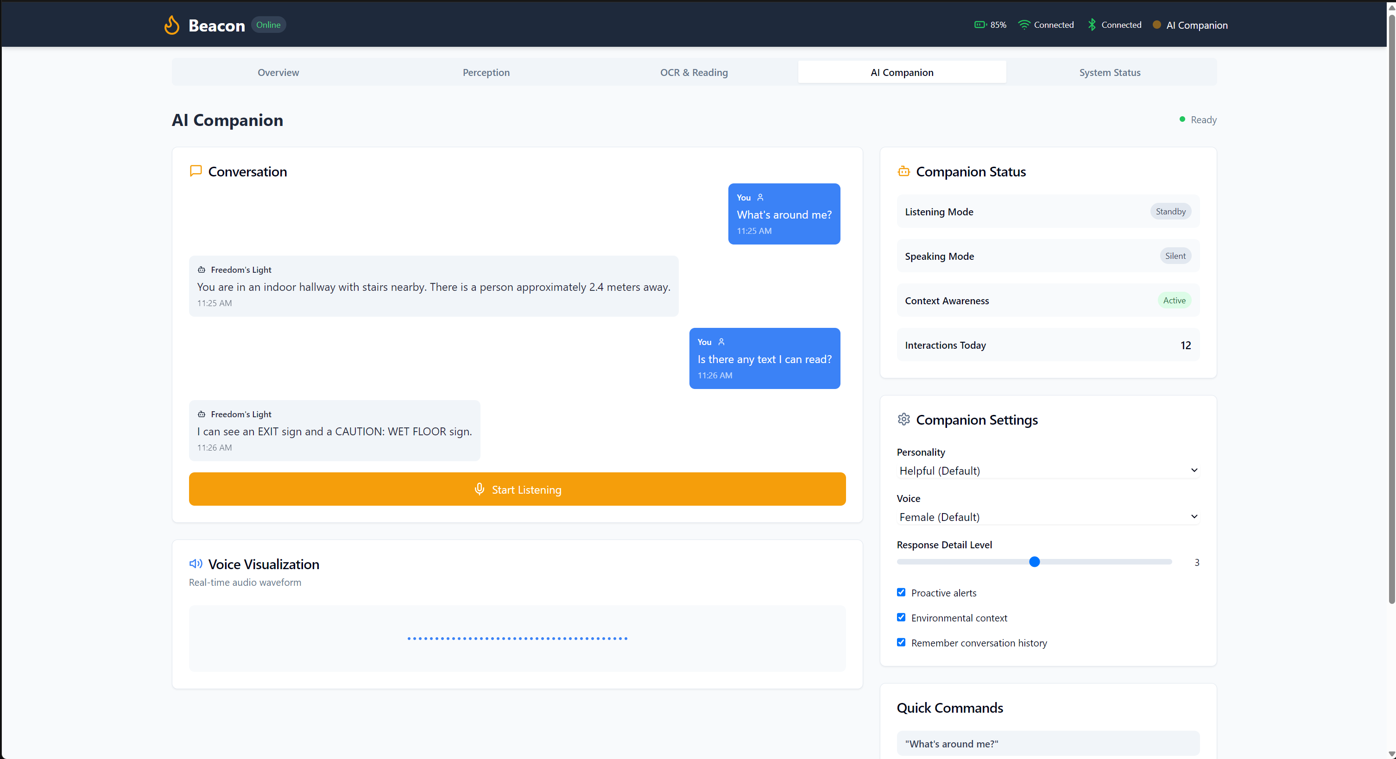The image size is (1396, 759).
Task: Click the Beacon flame logo icon
Action: [x=172, y=25]
